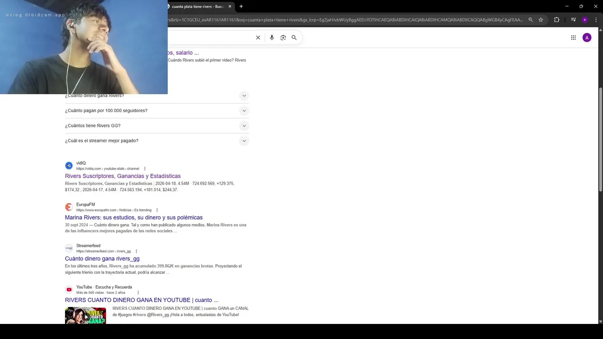Open 'Marina Rivers: sus estudios, su dinero' link
The width and height of the screenshot is (603, 339).
tap(134, 218)
